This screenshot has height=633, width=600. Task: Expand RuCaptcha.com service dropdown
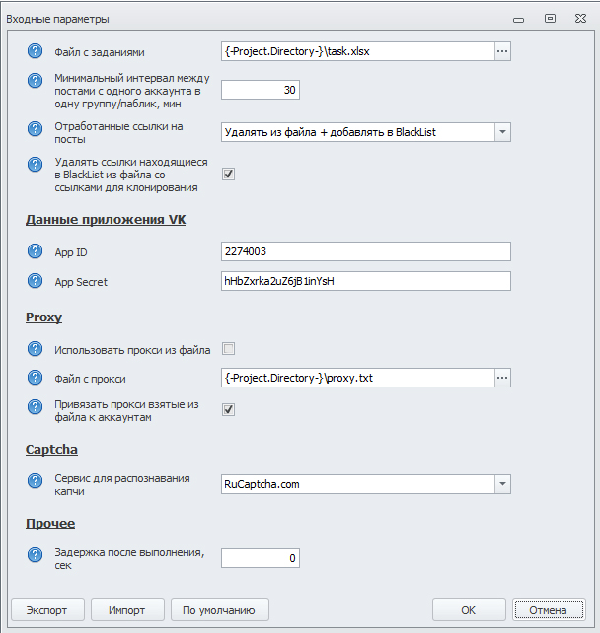point(502,484)
